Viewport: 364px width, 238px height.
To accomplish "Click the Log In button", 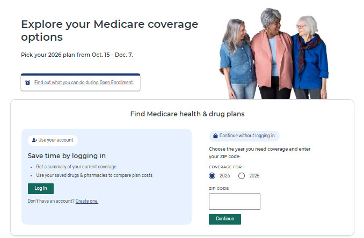I will tap(41, 188).
